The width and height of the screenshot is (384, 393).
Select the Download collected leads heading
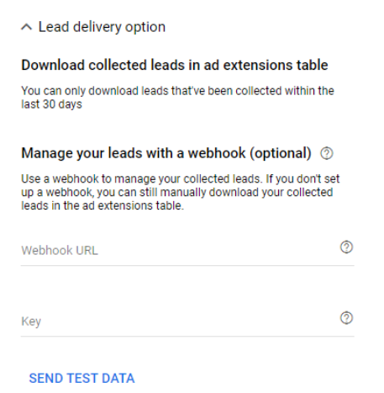point(175,65)
